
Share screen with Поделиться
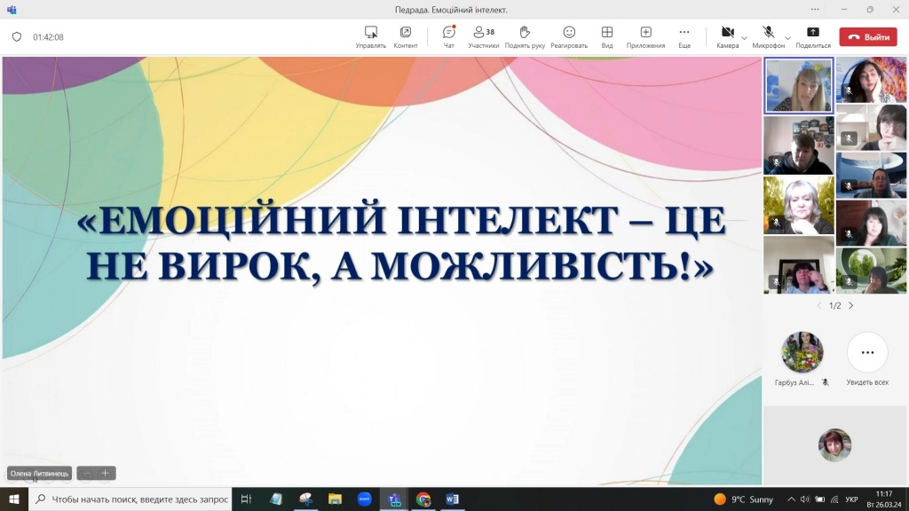(x=813, y=37)
